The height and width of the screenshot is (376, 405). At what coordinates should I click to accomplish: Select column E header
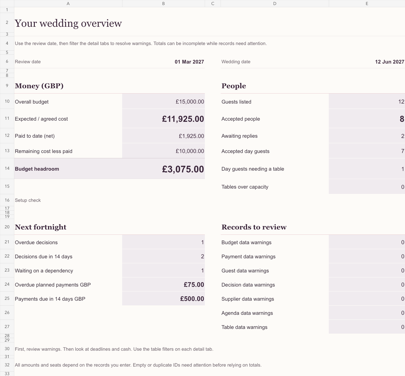[x=367, y=4]
